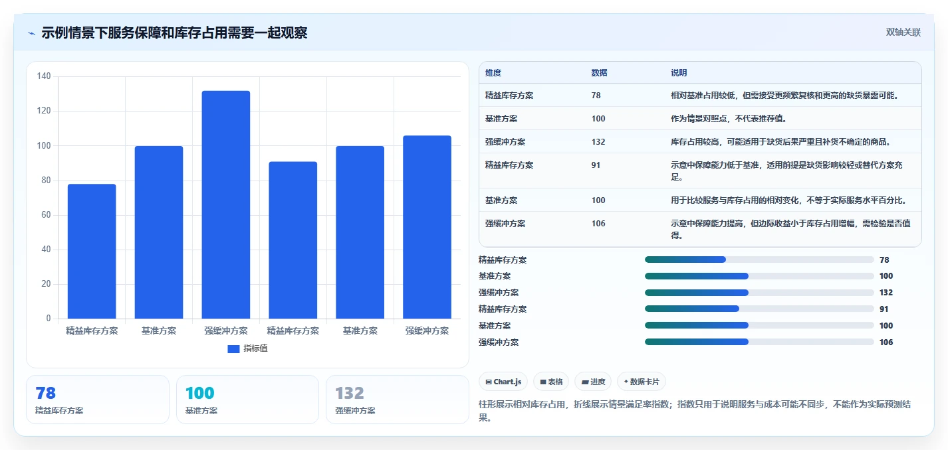Click the chart bar reaching 91
Screen dimensions: 948x450
point(293,240)
